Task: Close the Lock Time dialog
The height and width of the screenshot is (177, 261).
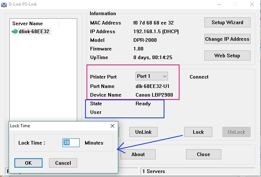Action: click(x=112, y=126)
